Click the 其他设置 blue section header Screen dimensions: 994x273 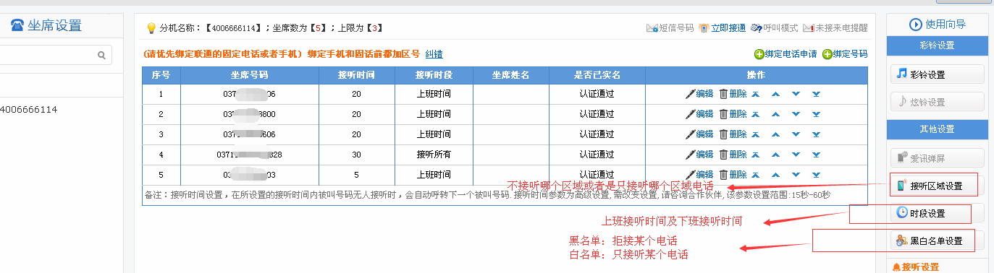click(937, 129)
